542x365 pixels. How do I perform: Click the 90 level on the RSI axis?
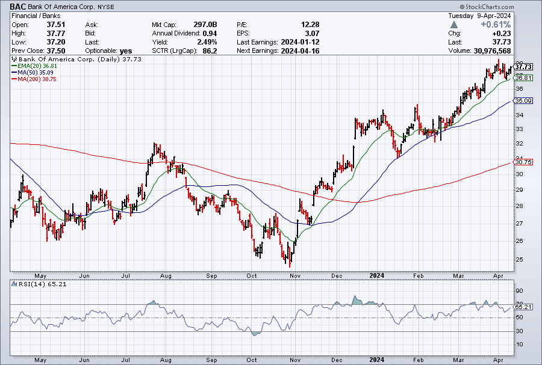[x=519, y=291]
